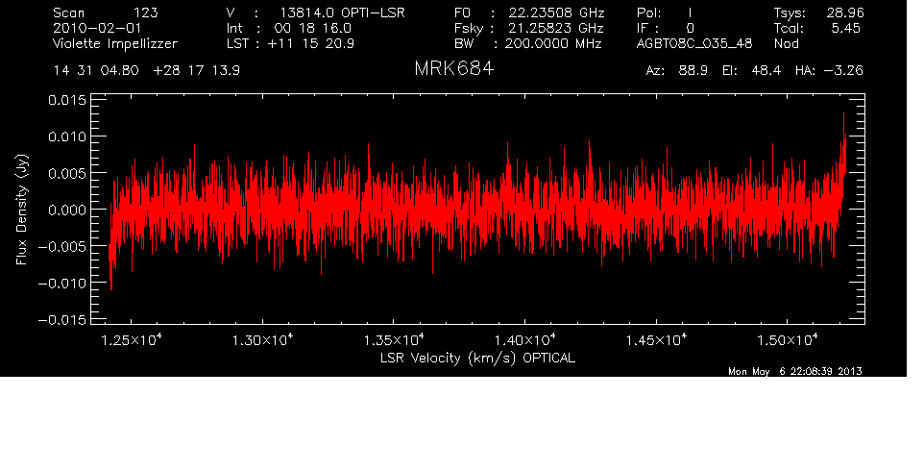Select x-axis tick 1.25×10⁴

tap(131, 339)
